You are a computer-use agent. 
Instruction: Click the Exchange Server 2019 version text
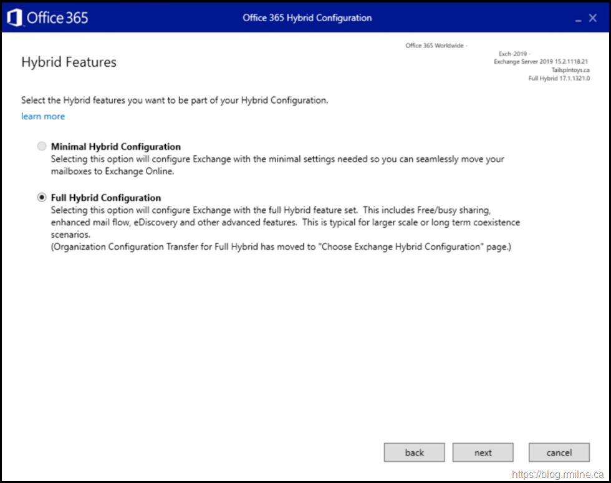(541, 62)
